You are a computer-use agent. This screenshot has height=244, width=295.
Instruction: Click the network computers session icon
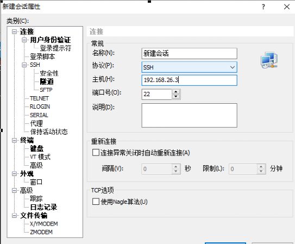269,60
